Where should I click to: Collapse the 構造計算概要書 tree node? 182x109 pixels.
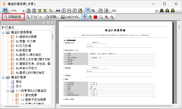click(3, 32)
